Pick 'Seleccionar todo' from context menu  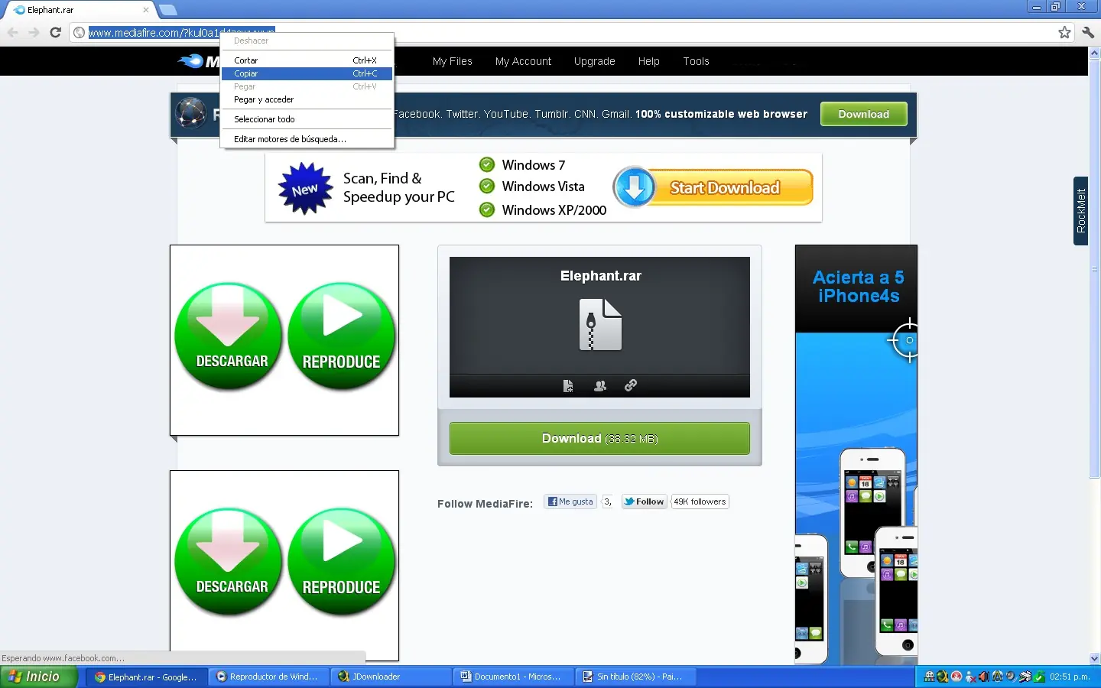(307, 119)
